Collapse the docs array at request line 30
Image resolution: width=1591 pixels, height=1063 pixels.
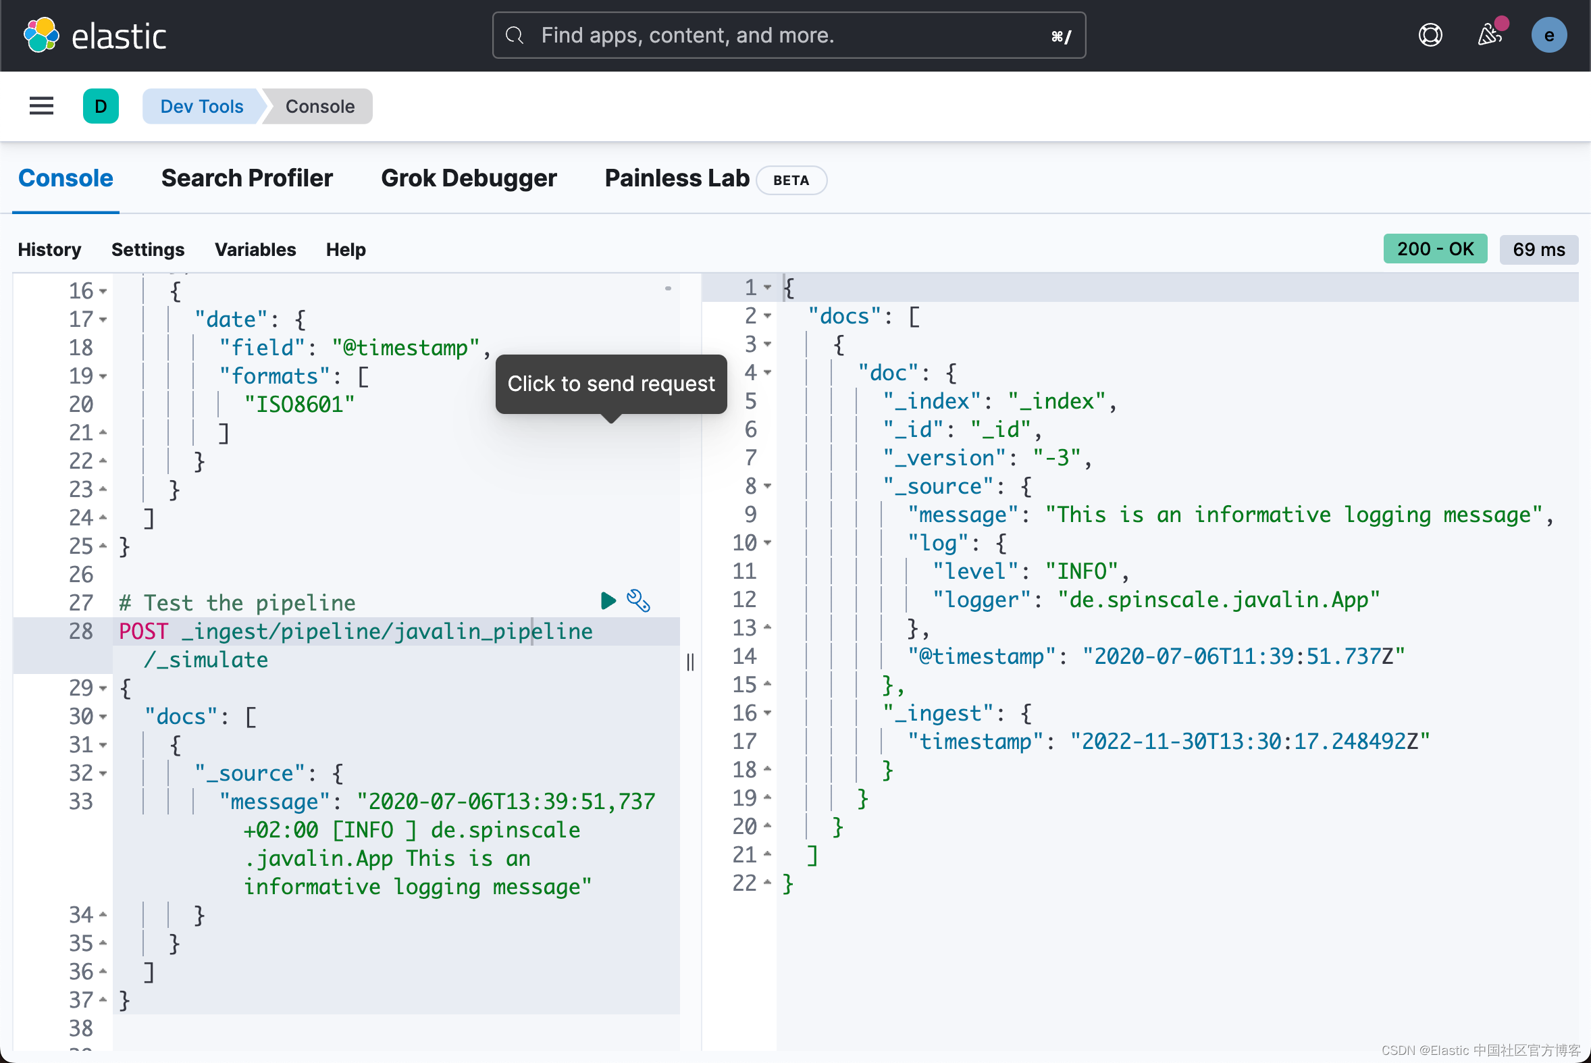[103, 717]
